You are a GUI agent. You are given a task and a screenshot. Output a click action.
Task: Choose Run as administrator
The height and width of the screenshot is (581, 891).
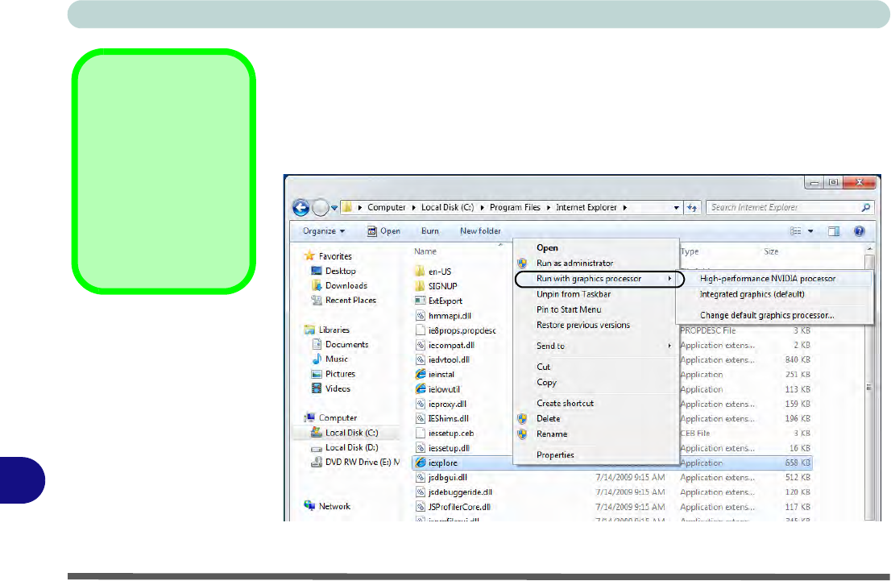[x=574, y=264]
